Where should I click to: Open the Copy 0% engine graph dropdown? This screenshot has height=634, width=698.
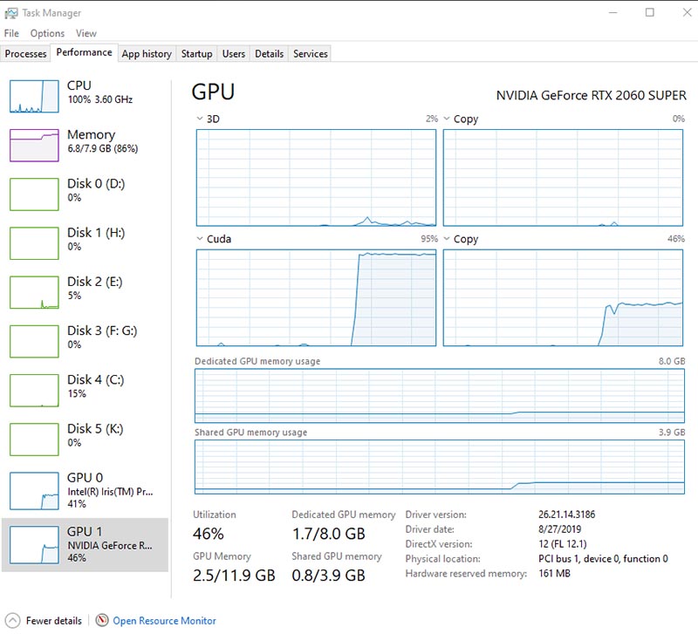coord(447,119)
